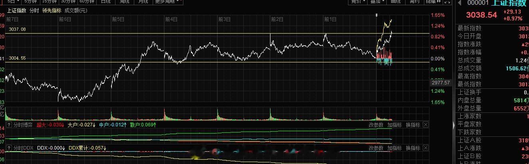This screenshot has height=164, width=529.
Task: Switch to the 周线 weekly chart tab
Action: (x=124, y=1)
